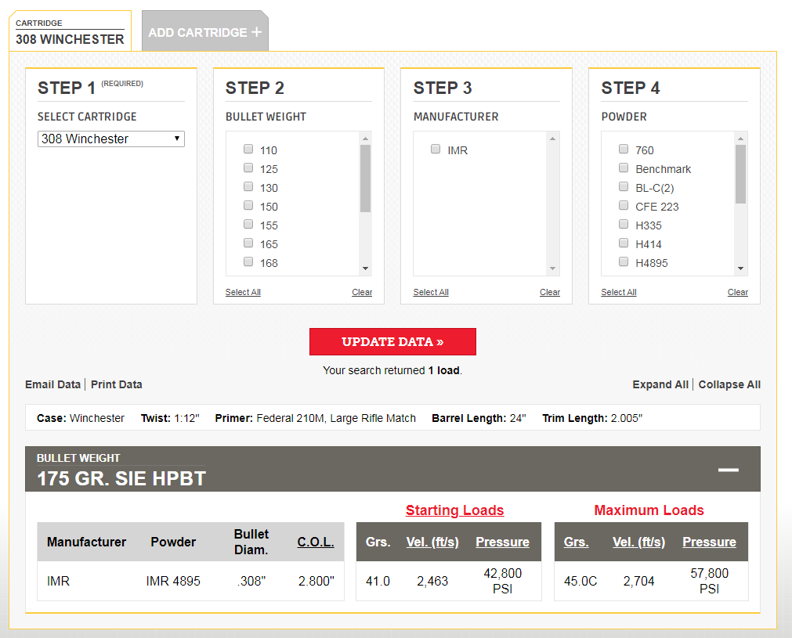792x638 pixels.
Task: Click the Expand All link
Action: [x=660, y=384]
